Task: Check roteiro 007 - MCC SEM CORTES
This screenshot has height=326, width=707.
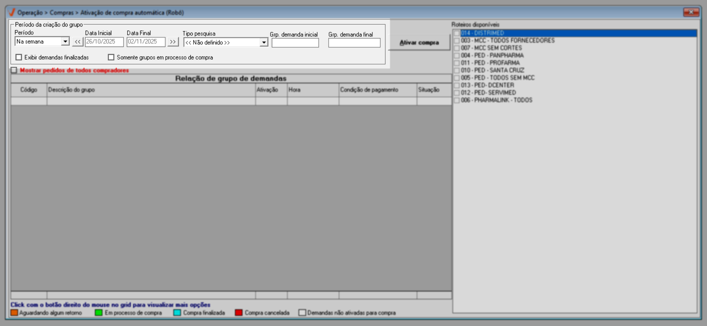Action: click(x=457, y=48)
